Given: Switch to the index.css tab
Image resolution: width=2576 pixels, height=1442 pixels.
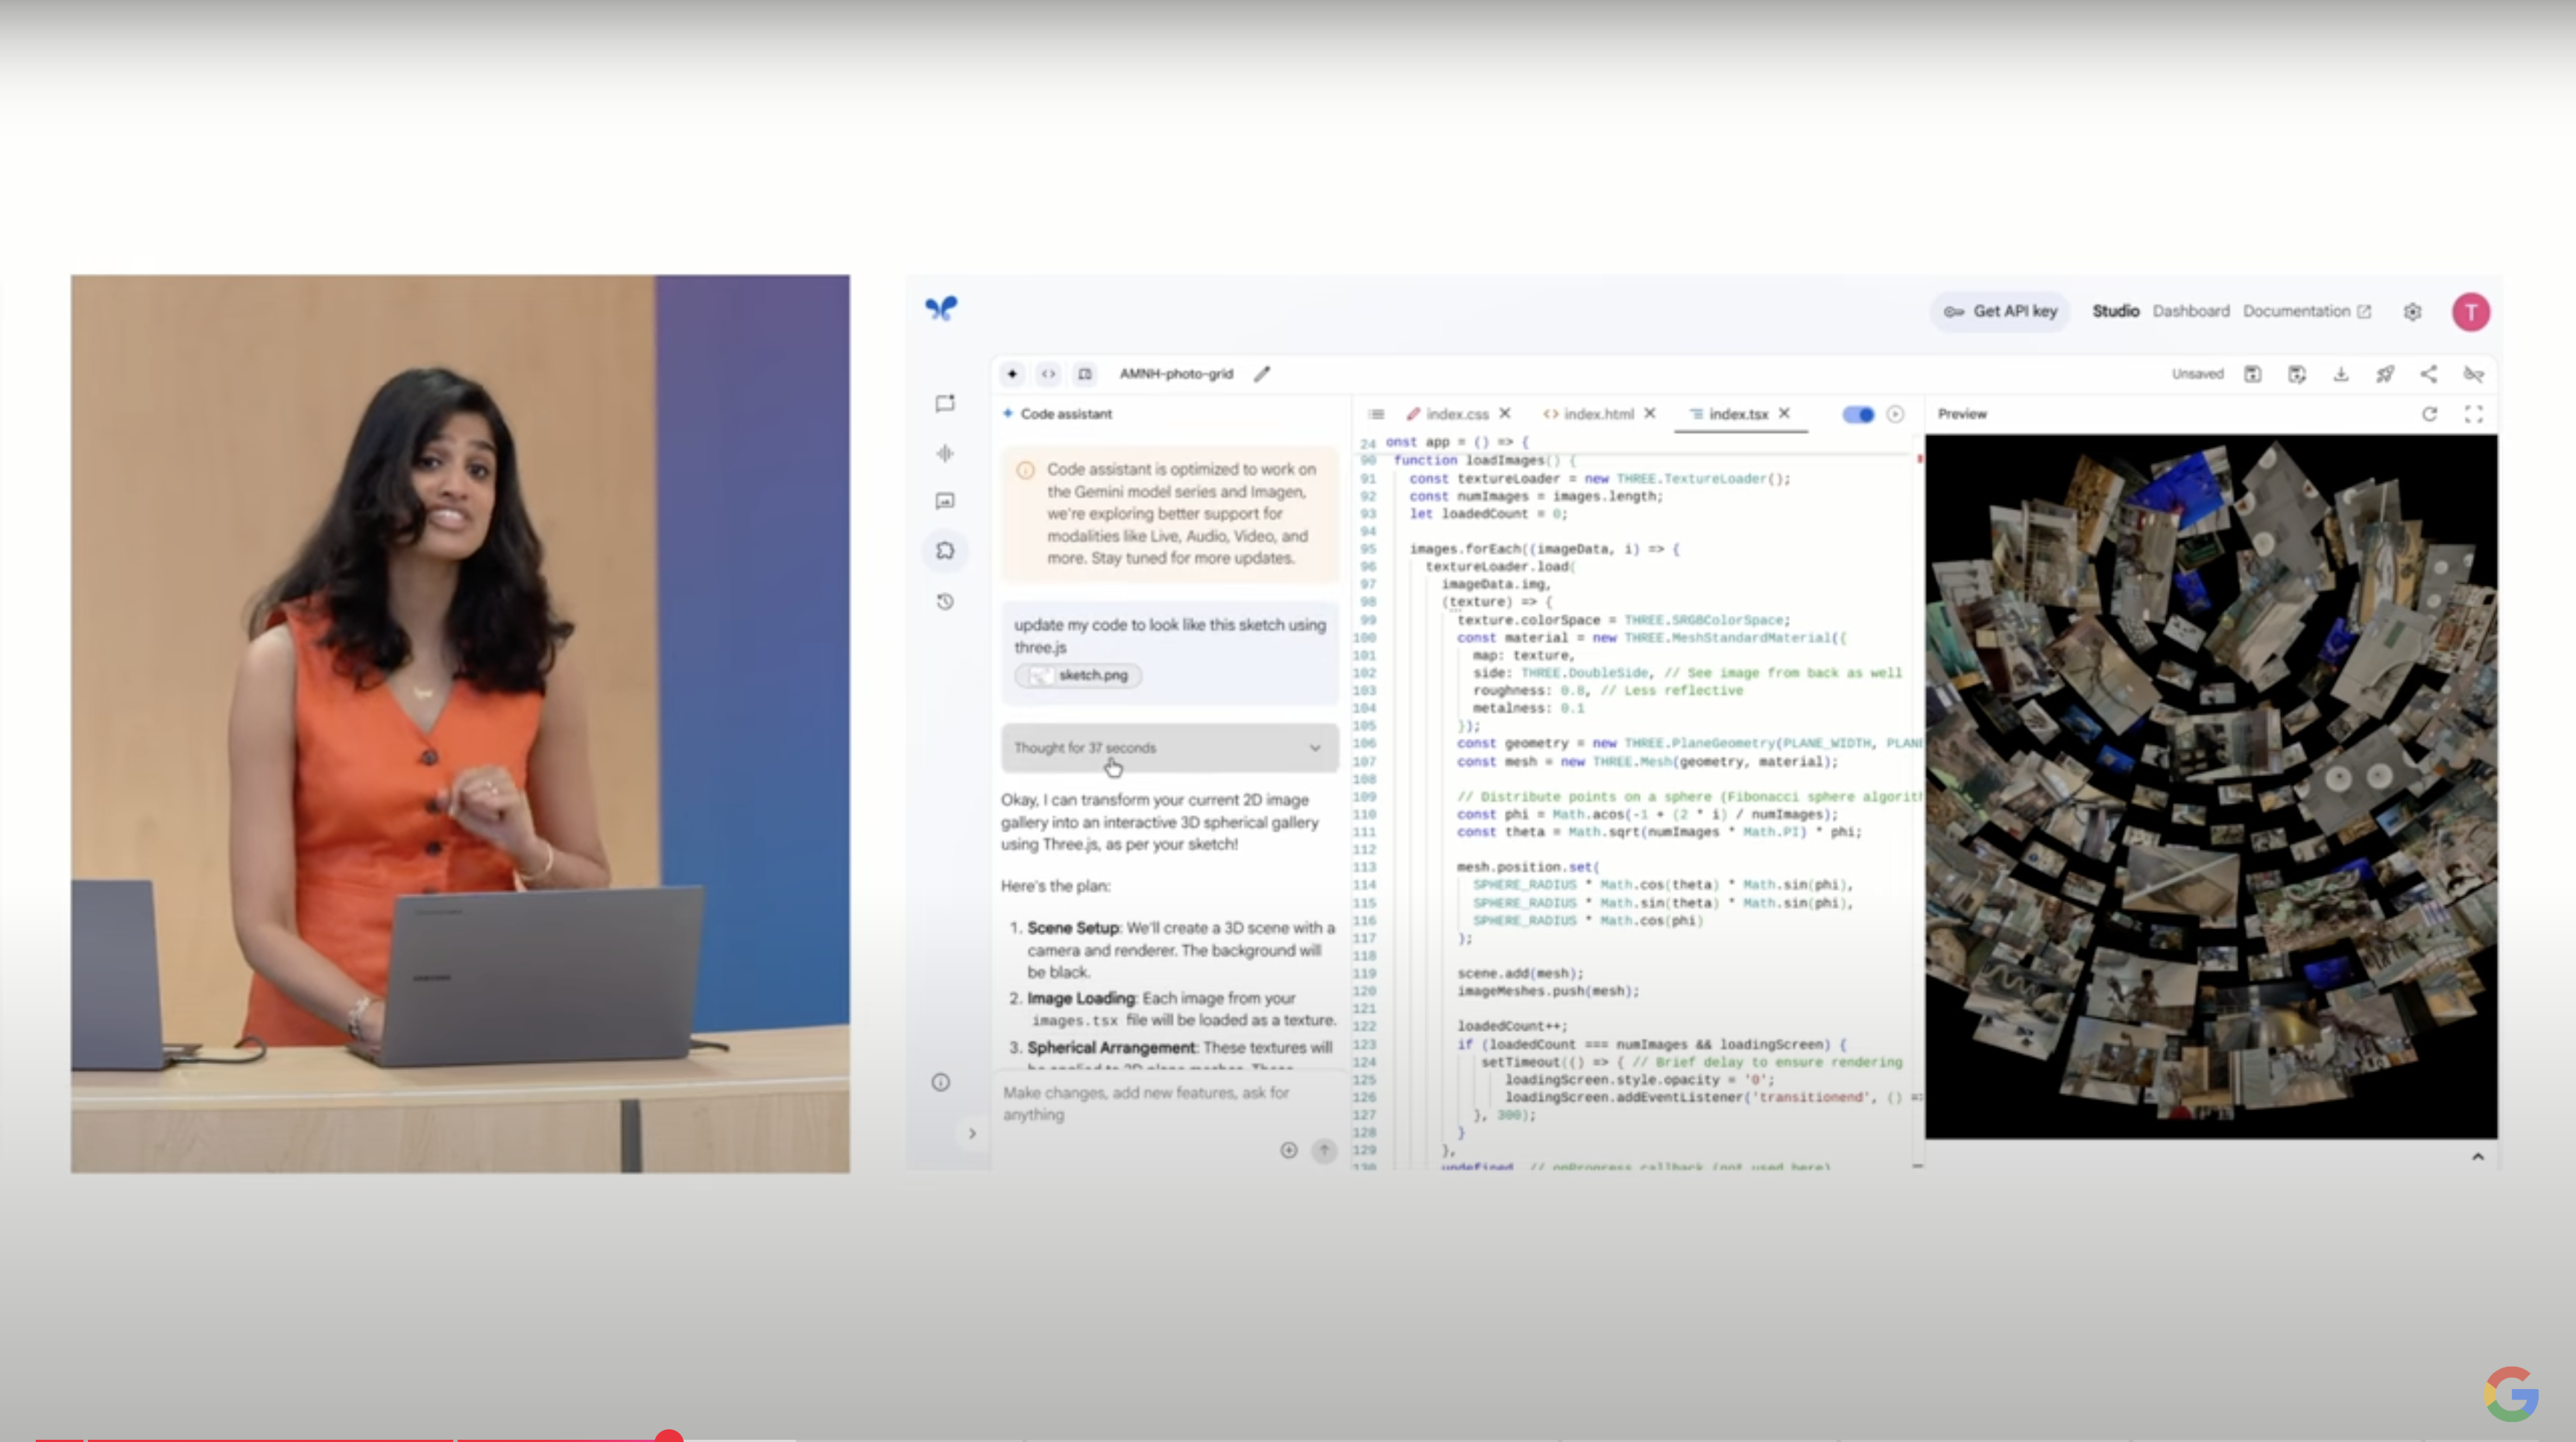Looking at the screenshot, I should pos(1456,414).
